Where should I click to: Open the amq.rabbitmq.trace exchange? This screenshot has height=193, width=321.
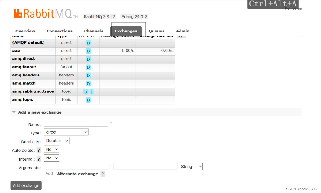pyautogui.click(x=33, y=91)
